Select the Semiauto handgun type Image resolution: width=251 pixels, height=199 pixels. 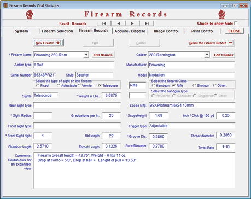point(174,96)
